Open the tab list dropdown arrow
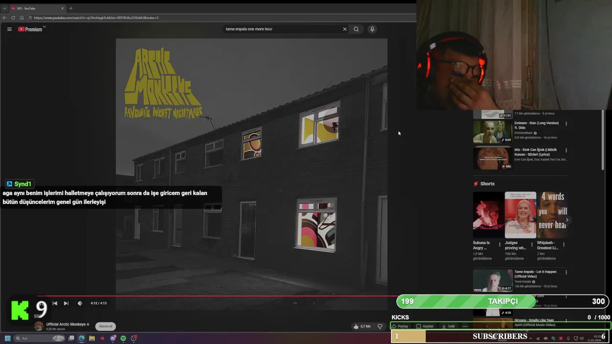This screenshot has width=612, height=344. 4,8
